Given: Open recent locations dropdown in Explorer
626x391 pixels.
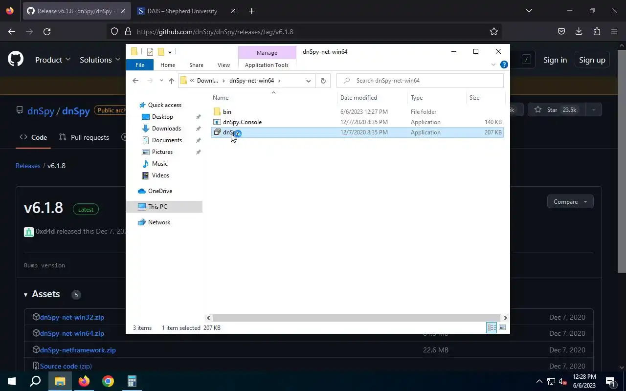Looking at the screenshot, I should [161, 81].
